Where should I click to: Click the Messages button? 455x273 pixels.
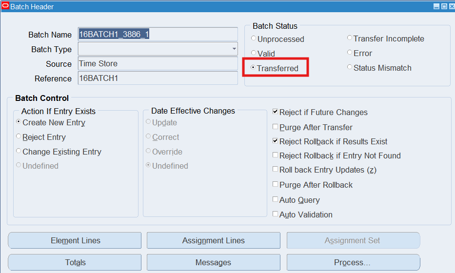point(213,262)
